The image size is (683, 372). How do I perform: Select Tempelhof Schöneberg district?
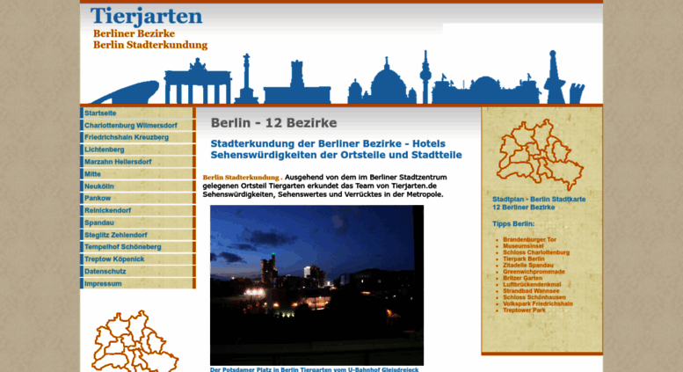coord(138,246)
